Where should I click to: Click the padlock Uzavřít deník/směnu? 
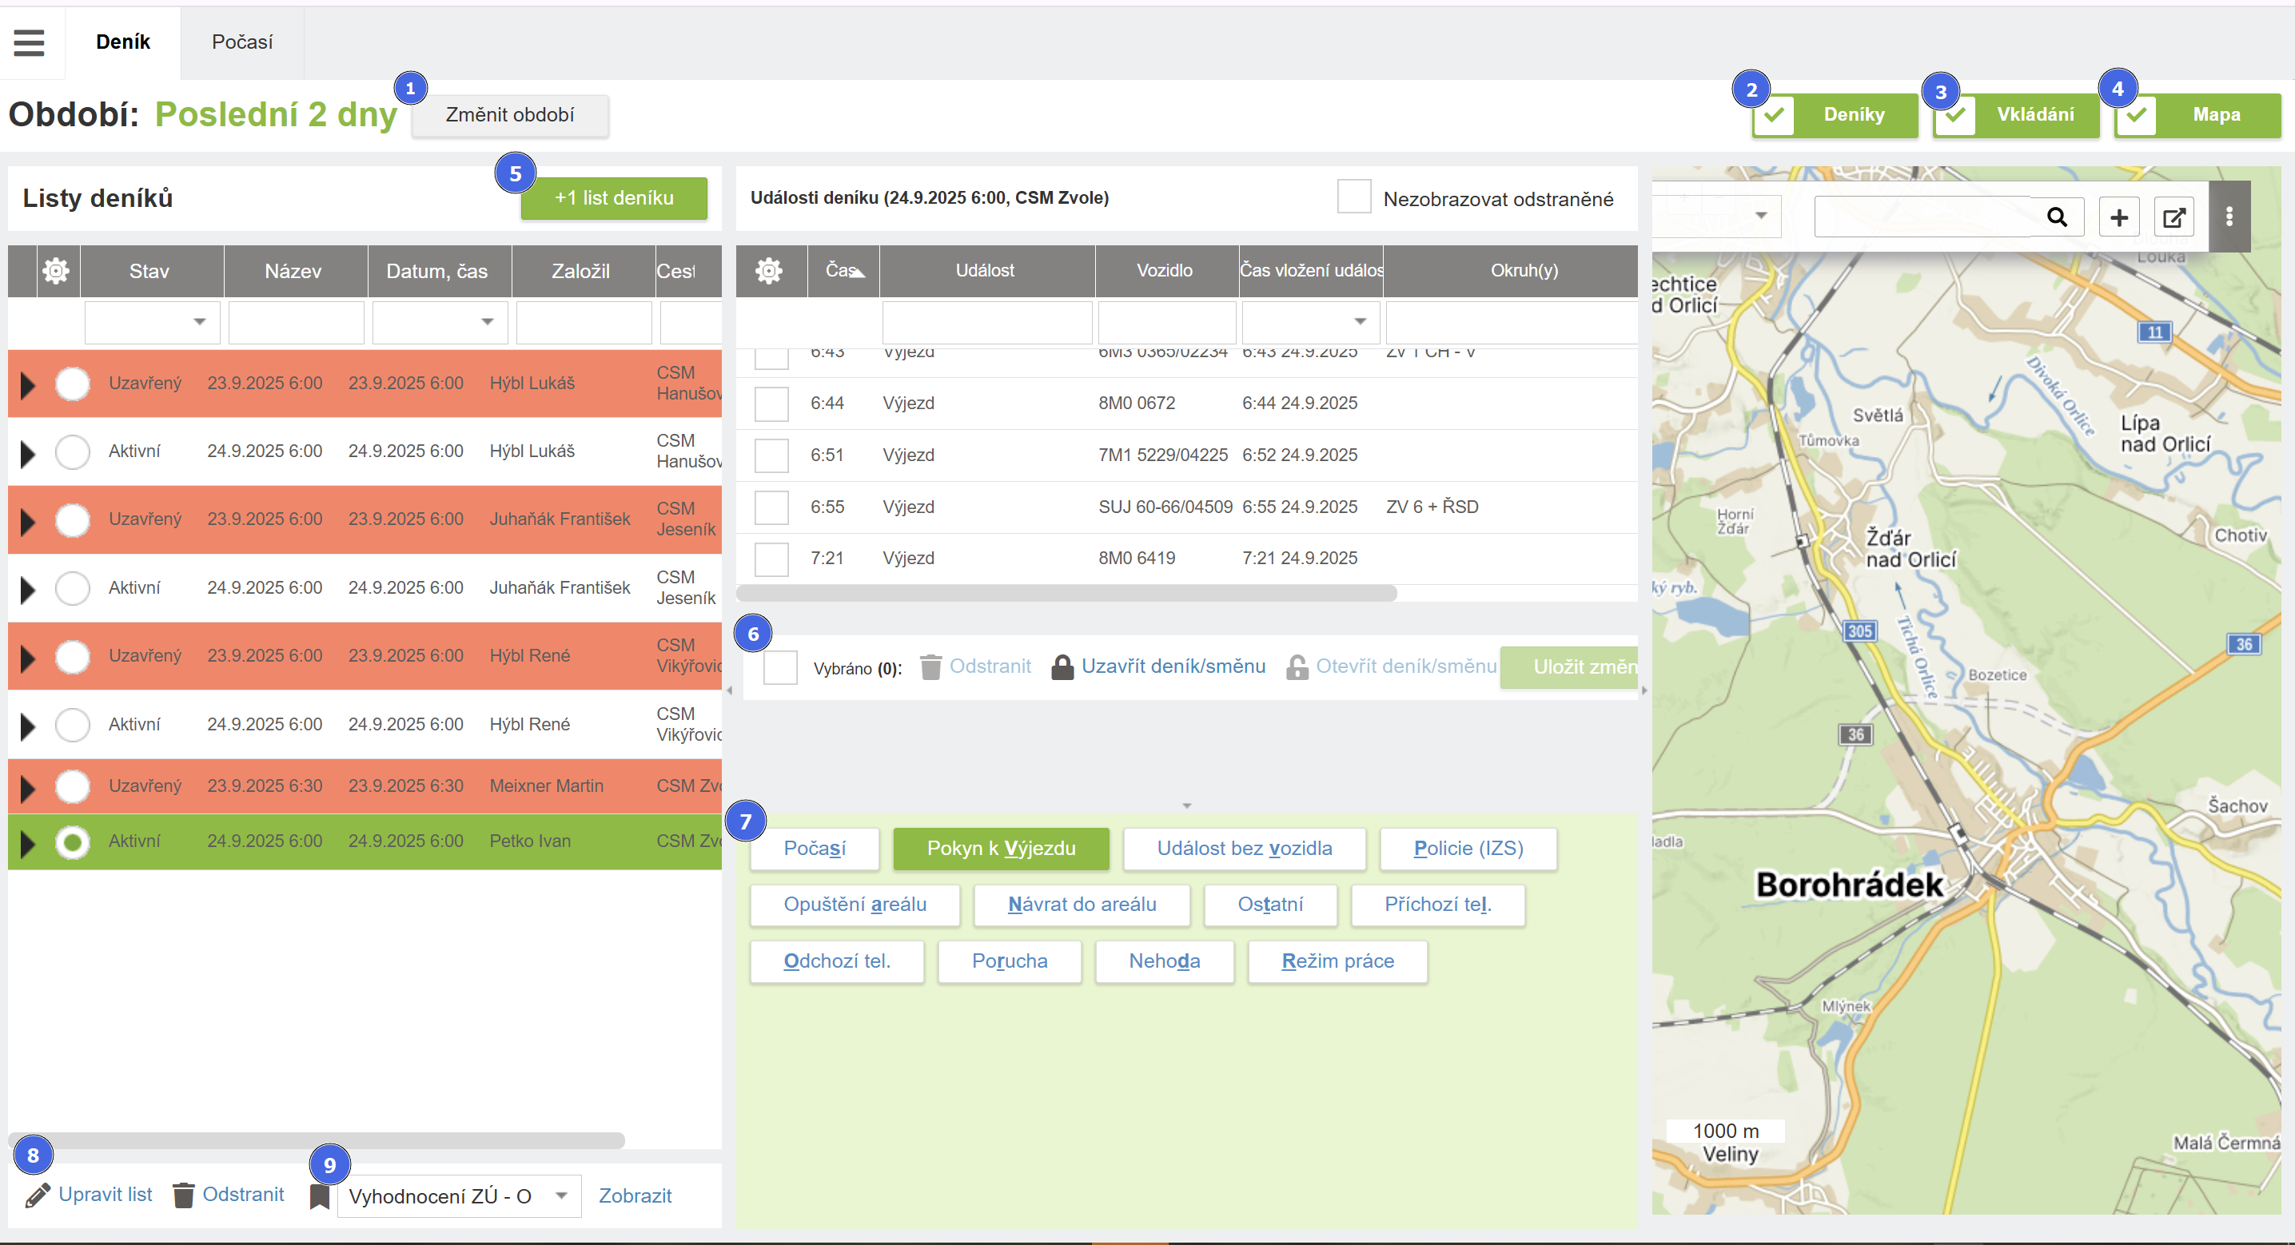coord(1062,667)
